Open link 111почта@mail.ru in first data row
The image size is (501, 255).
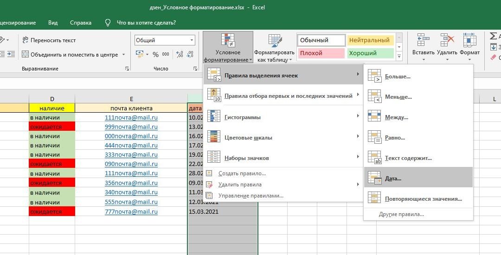(x=131, y=117)
